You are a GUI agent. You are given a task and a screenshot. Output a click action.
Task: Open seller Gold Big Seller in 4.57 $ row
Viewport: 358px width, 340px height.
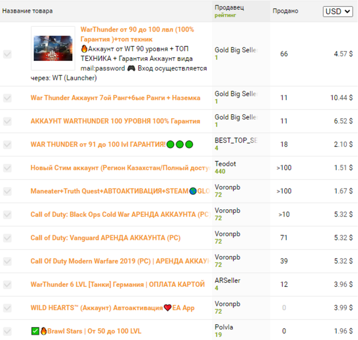pos(236,50)
